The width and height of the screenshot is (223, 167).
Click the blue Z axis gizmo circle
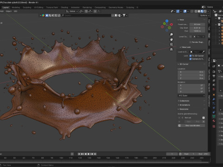tap(167, 21)
